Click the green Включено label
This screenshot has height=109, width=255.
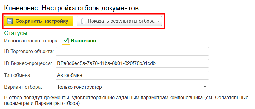point(83,41)
